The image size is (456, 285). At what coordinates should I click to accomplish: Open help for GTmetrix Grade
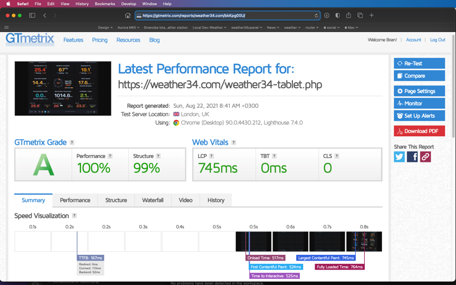(72, 142)
